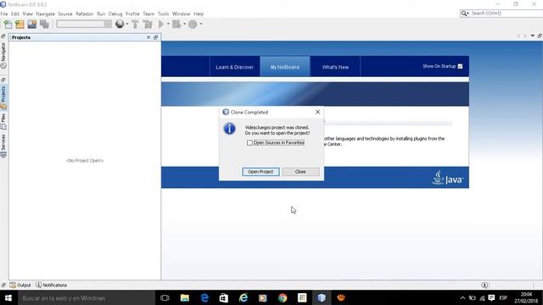Click the ESP language indicator
Image resolution: width=543 pixels, height=305 pixels.
(x=503, y=297)
